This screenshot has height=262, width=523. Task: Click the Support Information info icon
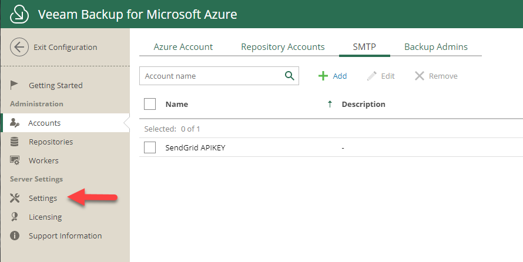(x=15, y=236)
